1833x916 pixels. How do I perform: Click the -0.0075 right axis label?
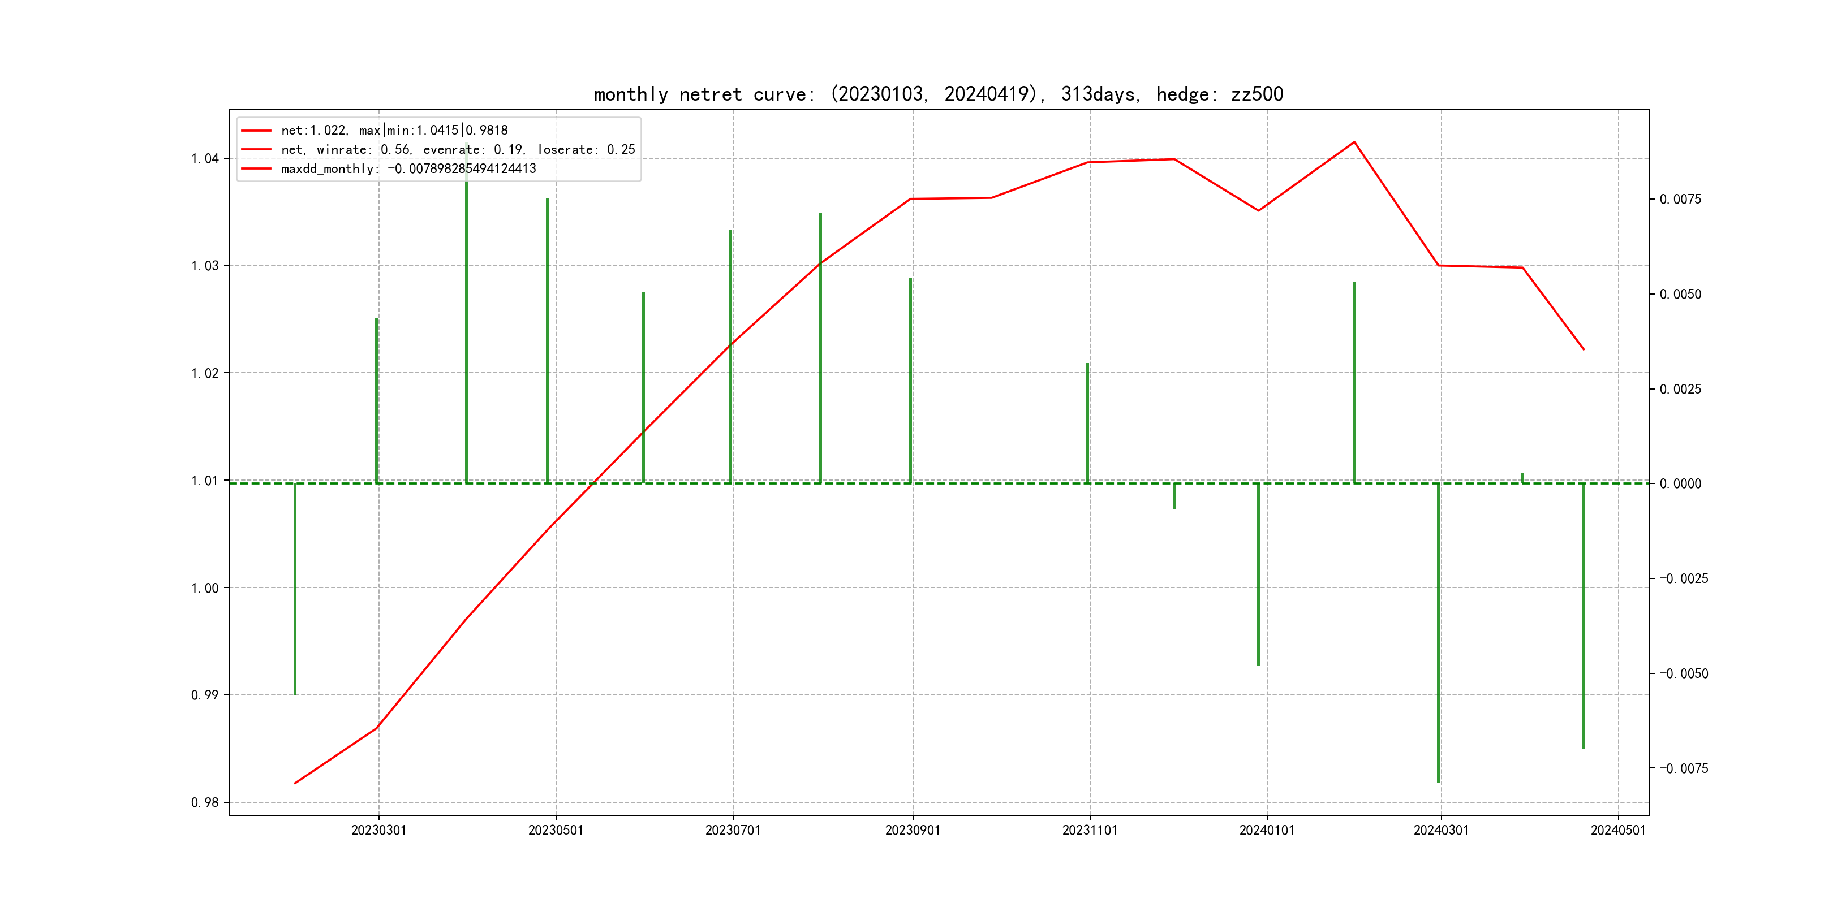(x=1684, y=768)
